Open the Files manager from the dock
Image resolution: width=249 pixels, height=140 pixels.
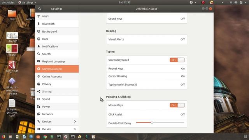coord(11,136)
